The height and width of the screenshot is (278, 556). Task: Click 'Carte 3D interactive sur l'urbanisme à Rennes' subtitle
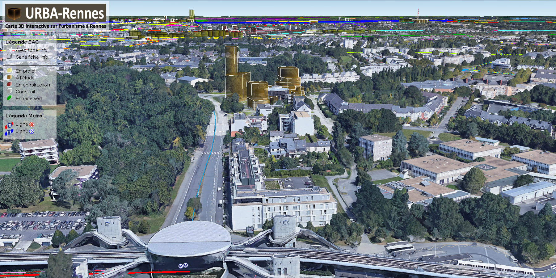[56, 26]
